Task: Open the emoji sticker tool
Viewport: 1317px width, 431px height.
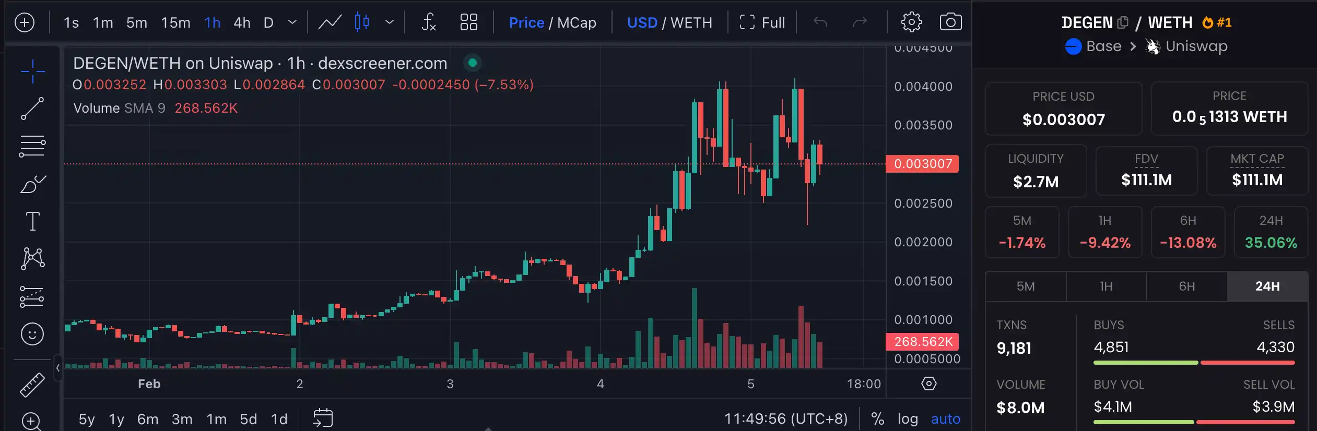Action: point(32,334)
